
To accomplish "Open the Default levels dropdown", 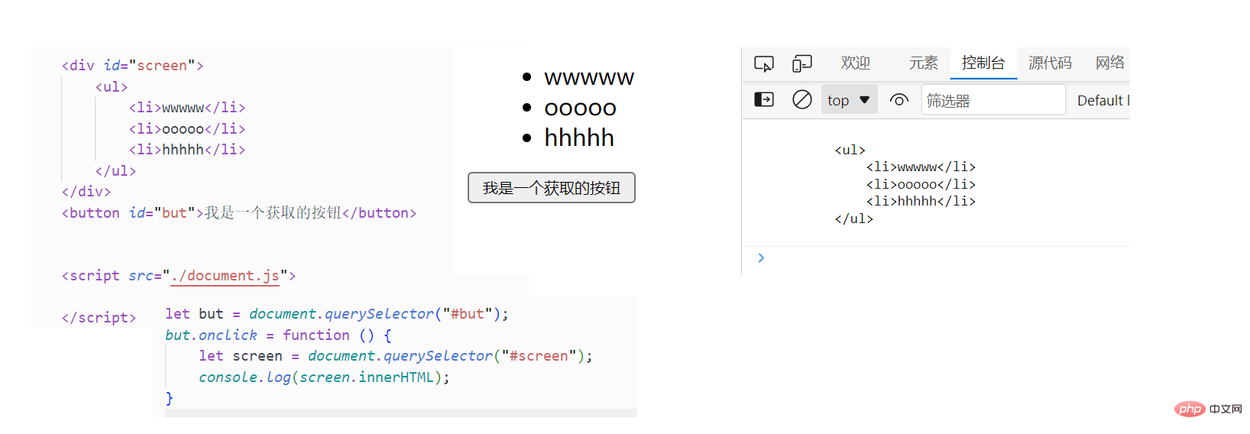I will (x=1103, y=100).
